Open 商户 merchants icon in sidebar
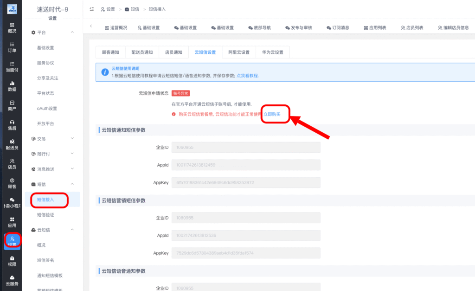This screenshot has height=291, width=475. coord(12,105)
